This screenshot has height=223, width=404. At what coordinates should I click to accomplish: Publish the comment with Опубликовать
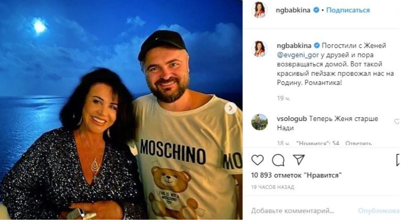tap(378, 211)
